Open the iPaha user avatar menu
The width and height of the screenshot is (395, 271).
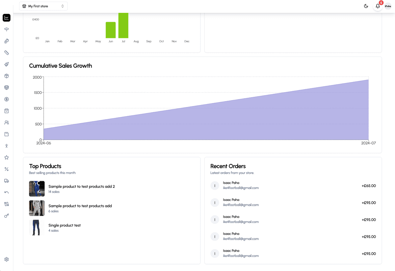pyautogui.click(x=388, y=6)
